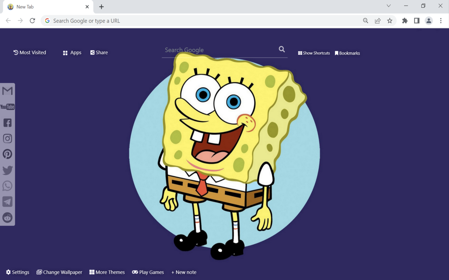
Task: Open Twitter sidebar shortcut
Action: pos(7,170)
